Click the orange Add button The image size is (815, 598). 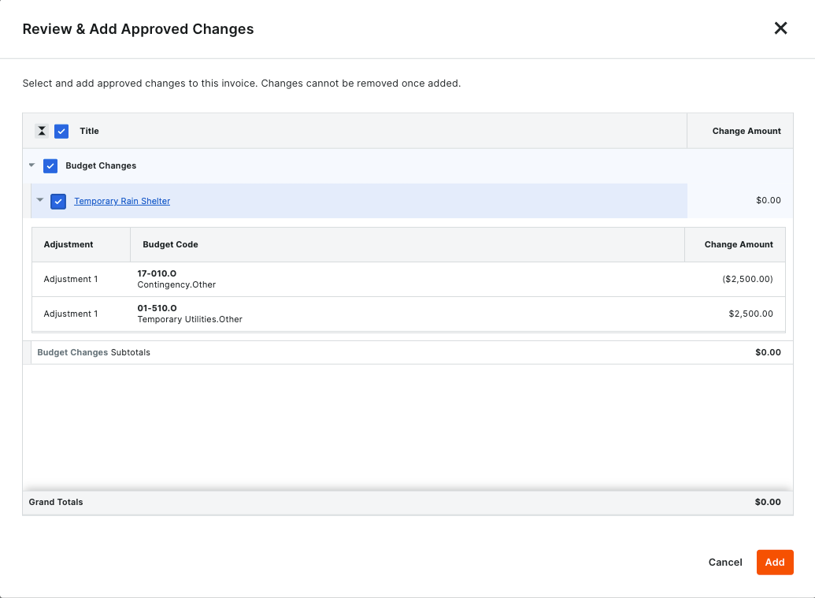[x=775, y=562]
